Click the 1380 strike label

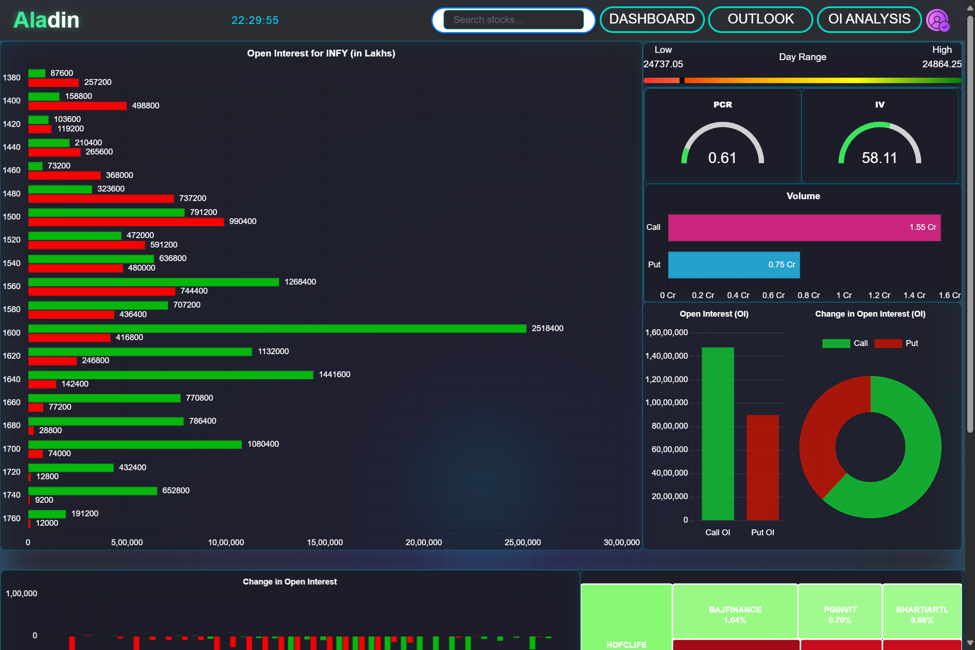12,78
